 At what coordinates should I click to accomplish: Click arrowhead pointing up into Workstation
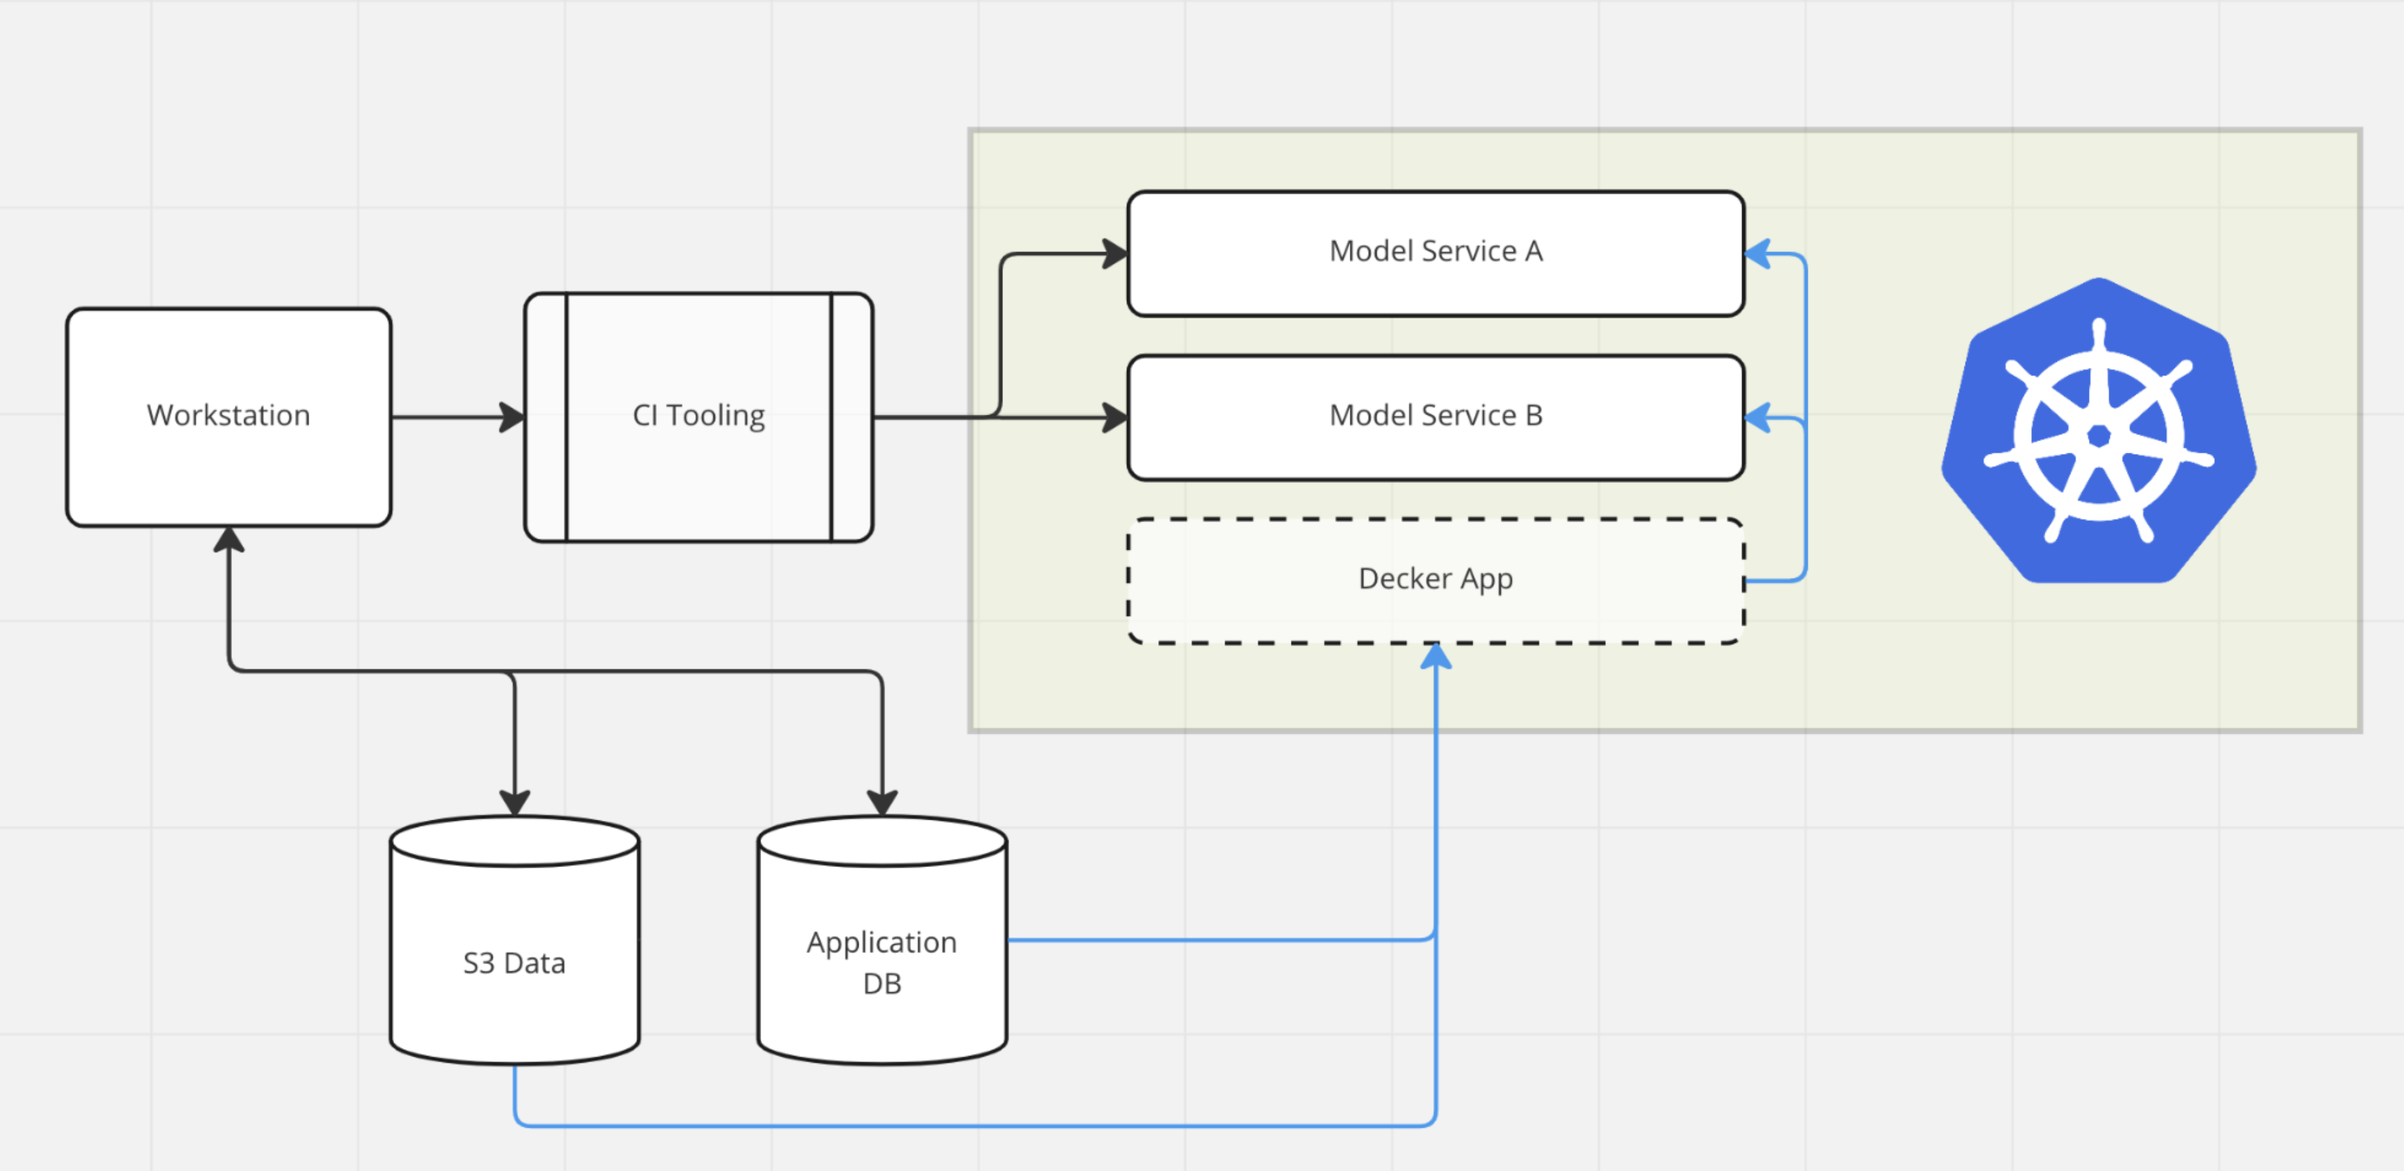(x=229, y=541)
